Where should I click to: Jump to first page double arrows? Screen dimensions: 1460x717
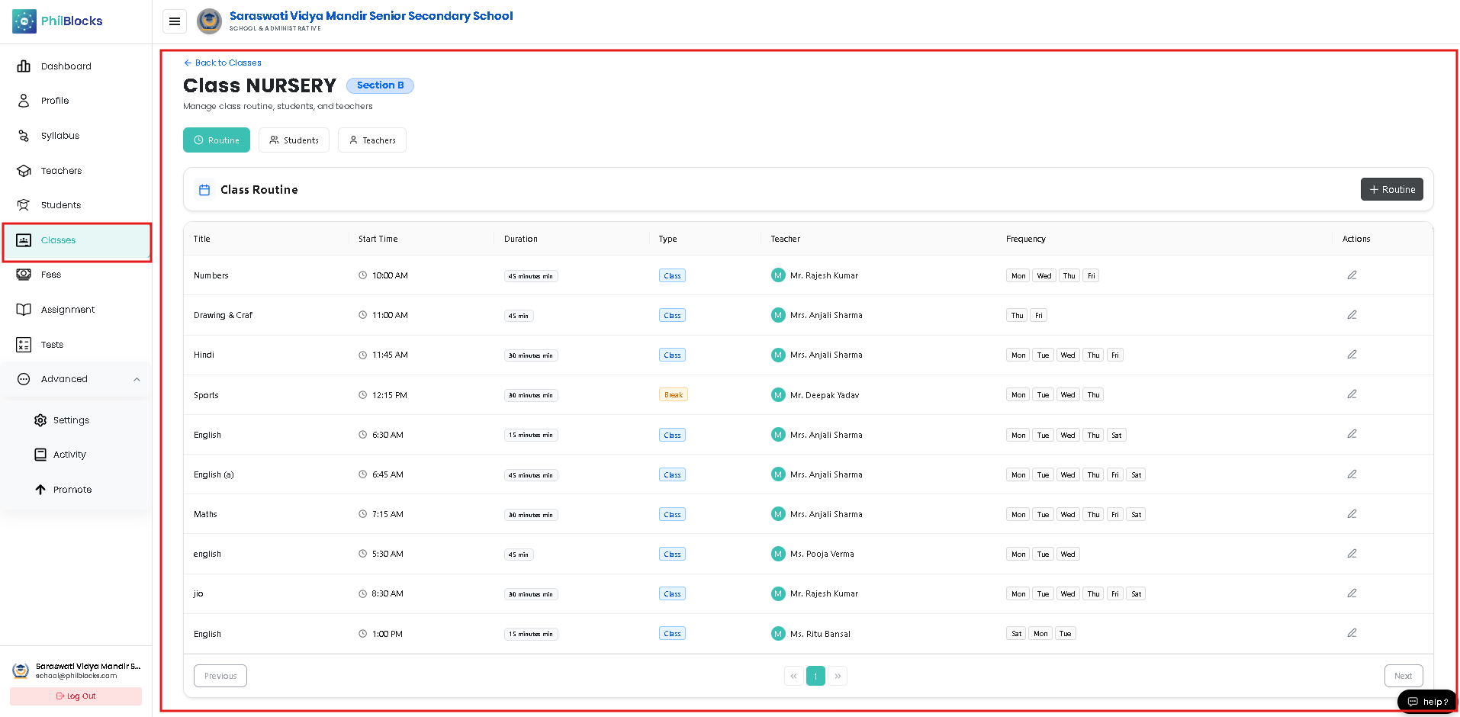(793, 676)
